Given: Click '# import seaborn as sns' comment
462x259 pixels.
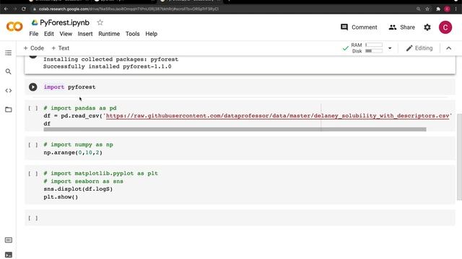Looking at the screenshot, I should 84,181.
